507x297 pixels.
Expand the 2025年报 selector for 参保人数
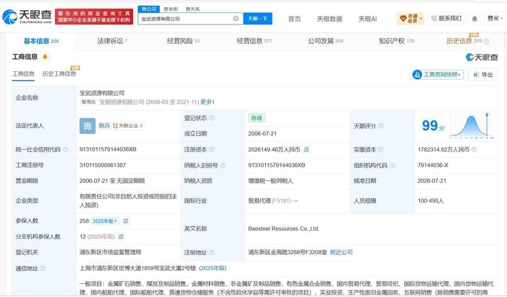[105, 221]
